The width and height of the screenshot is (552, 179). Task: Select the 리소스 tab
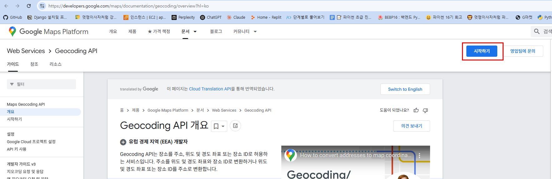[x=56, y=64]
